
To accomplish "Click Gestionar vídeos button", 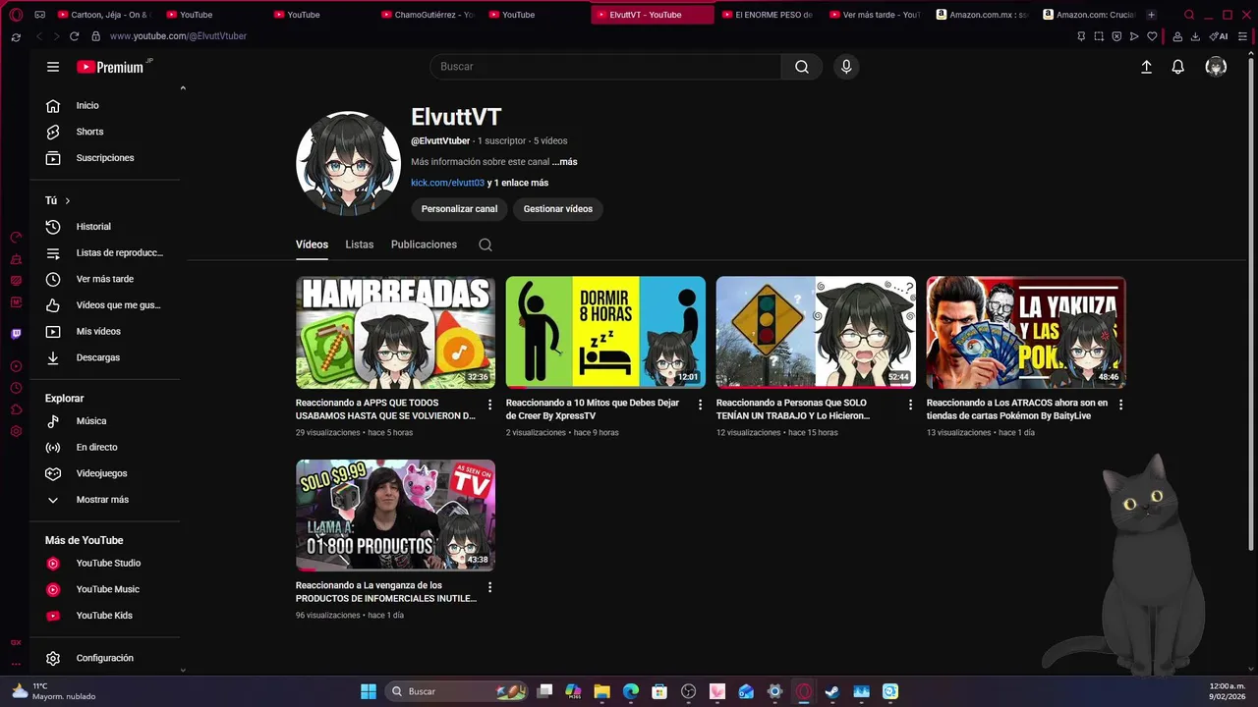I will (558, 209).
